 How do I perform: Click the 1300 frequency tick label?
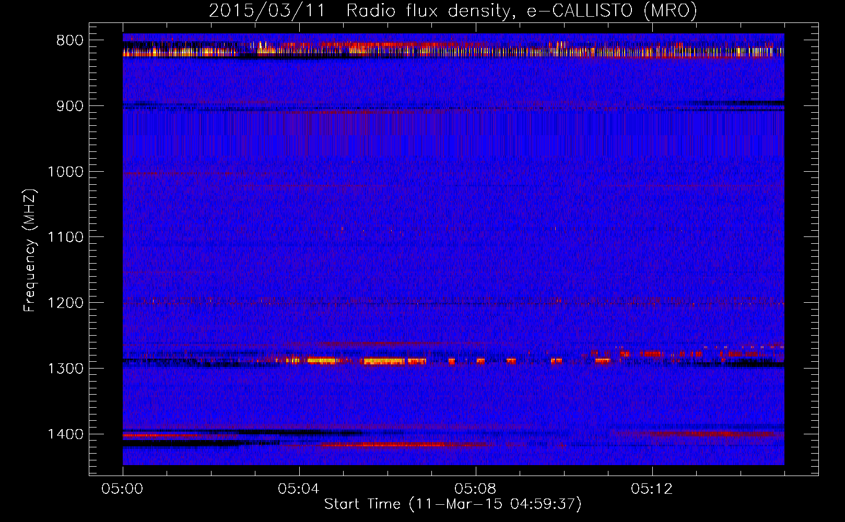[66, 369]
